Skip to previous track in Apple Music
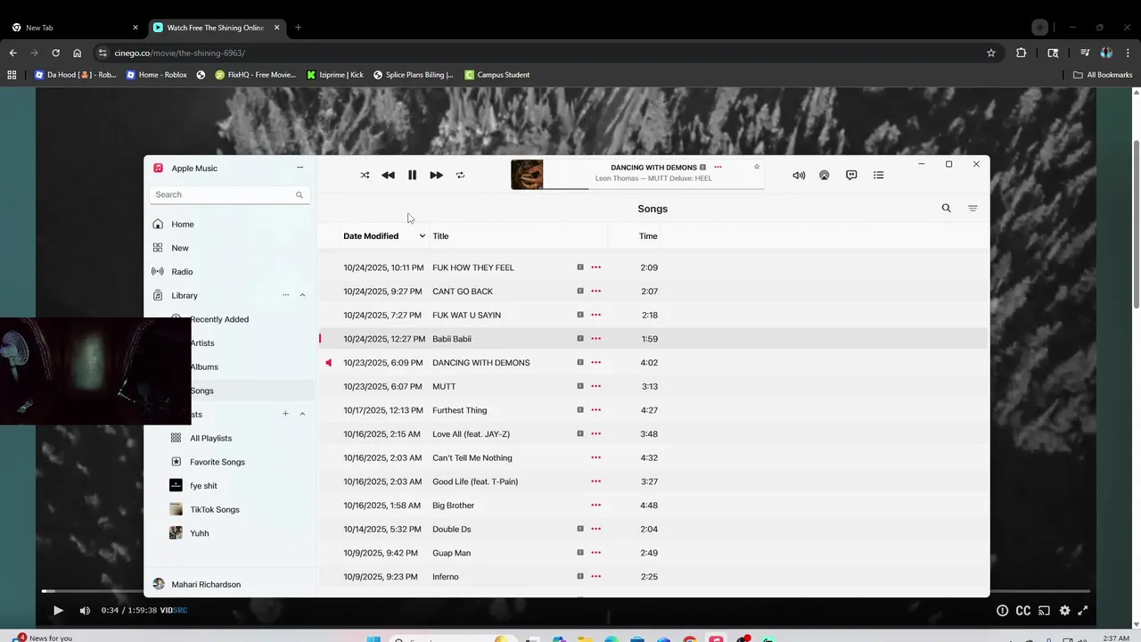 point(388,175)
